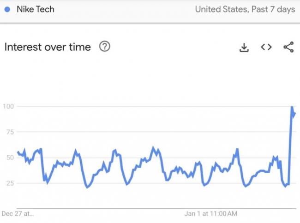Click the Jan 1 at 11:00 AM label

tap(211, 214)
